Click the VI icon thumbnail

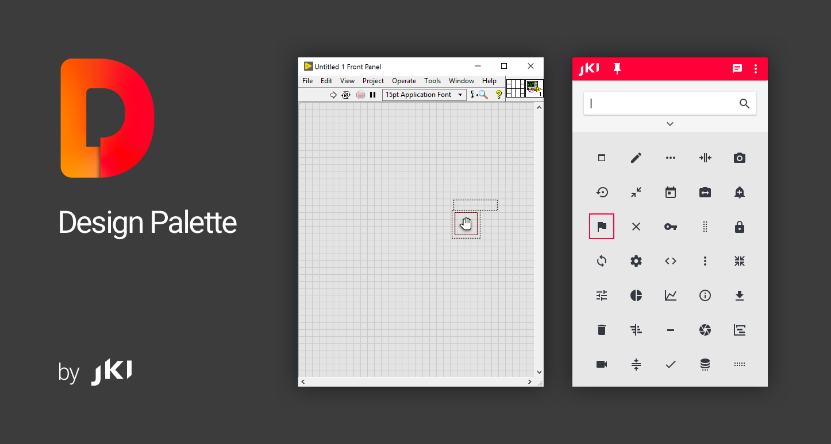534,88
